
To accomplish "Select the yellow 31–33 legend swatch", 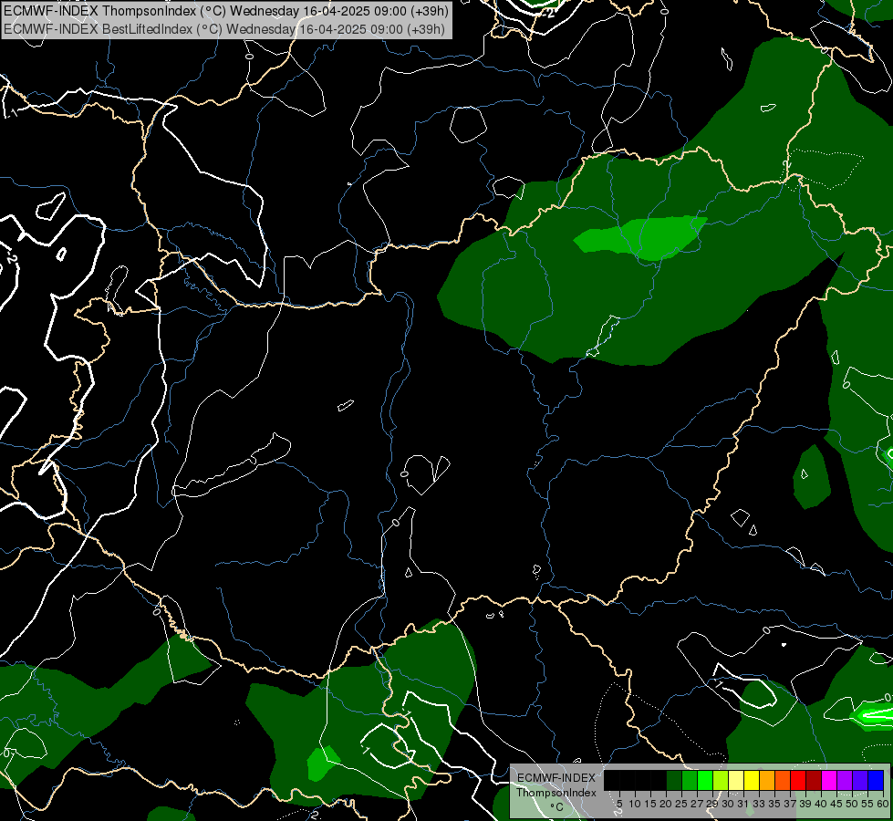I will (752, 781).
